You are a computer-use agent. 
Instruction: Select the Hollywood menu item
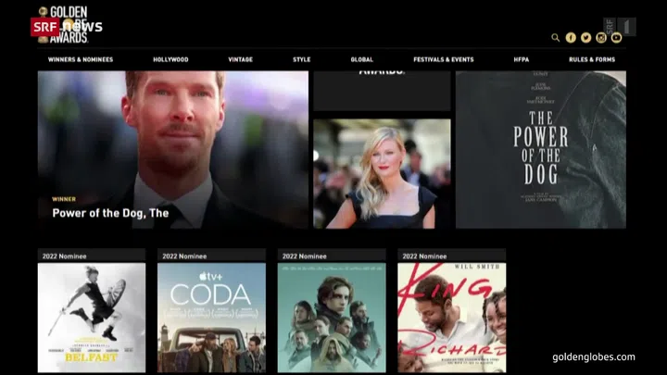coord(170,59)
